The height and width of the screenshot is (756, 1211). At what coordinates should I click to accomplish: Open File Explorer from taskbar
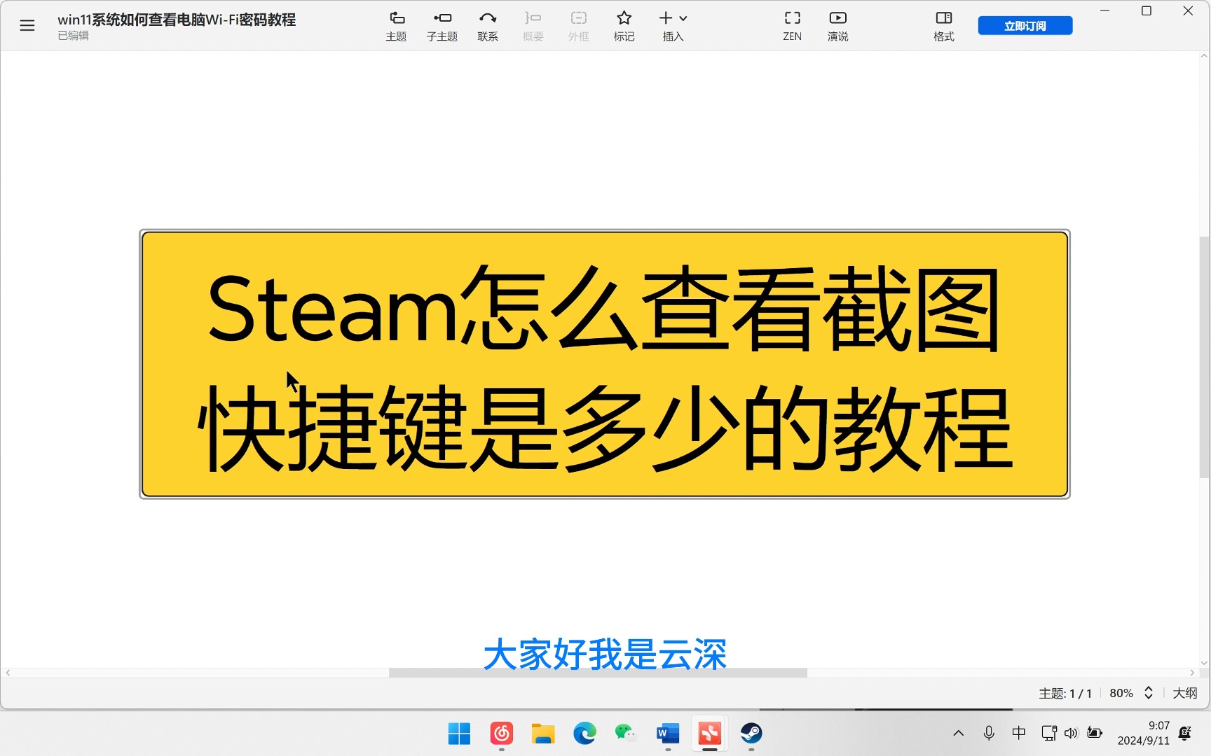click(x=543, y=734)
